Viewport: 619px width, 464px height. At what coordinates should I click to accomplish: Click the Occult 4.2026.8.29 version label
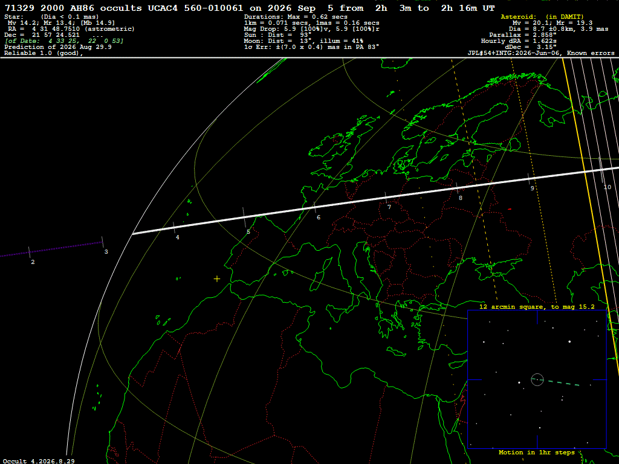39,461
